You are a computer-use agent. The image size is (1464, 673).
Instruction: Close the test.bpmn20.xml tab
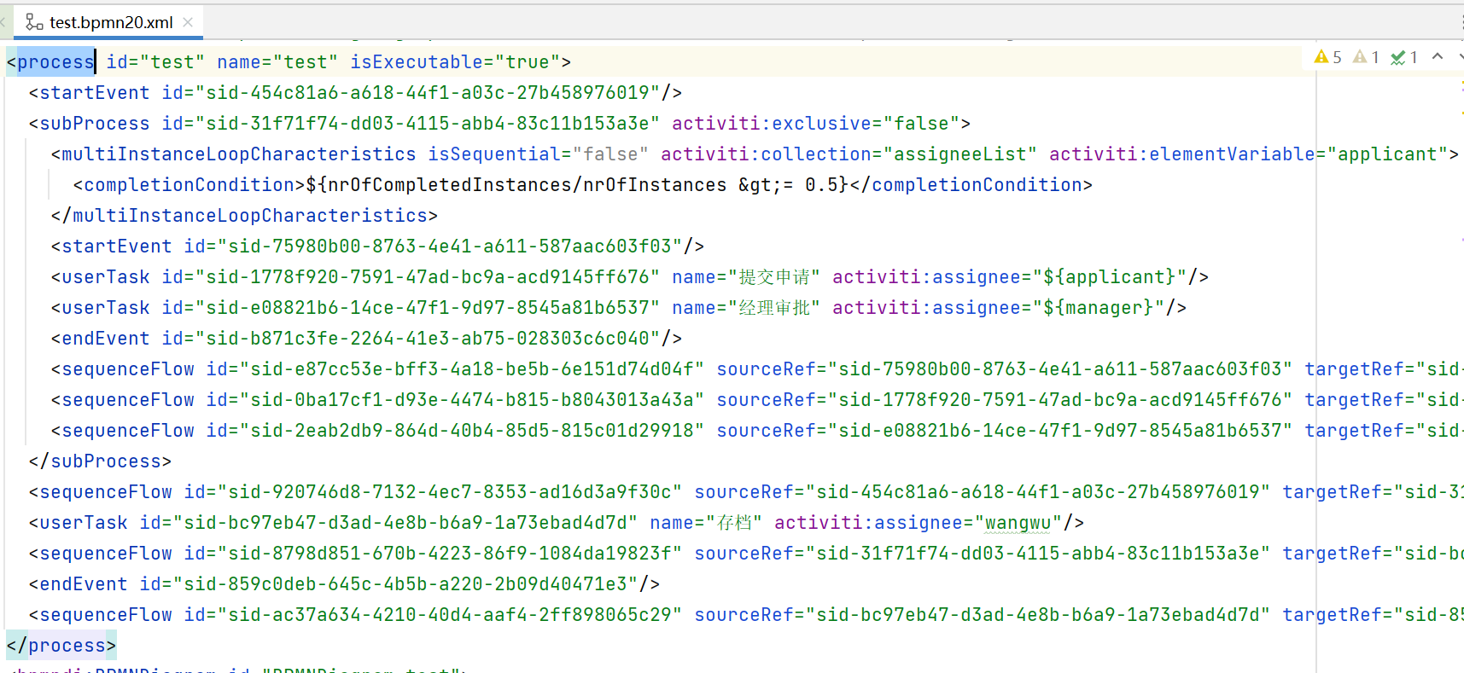coord(188,22)
